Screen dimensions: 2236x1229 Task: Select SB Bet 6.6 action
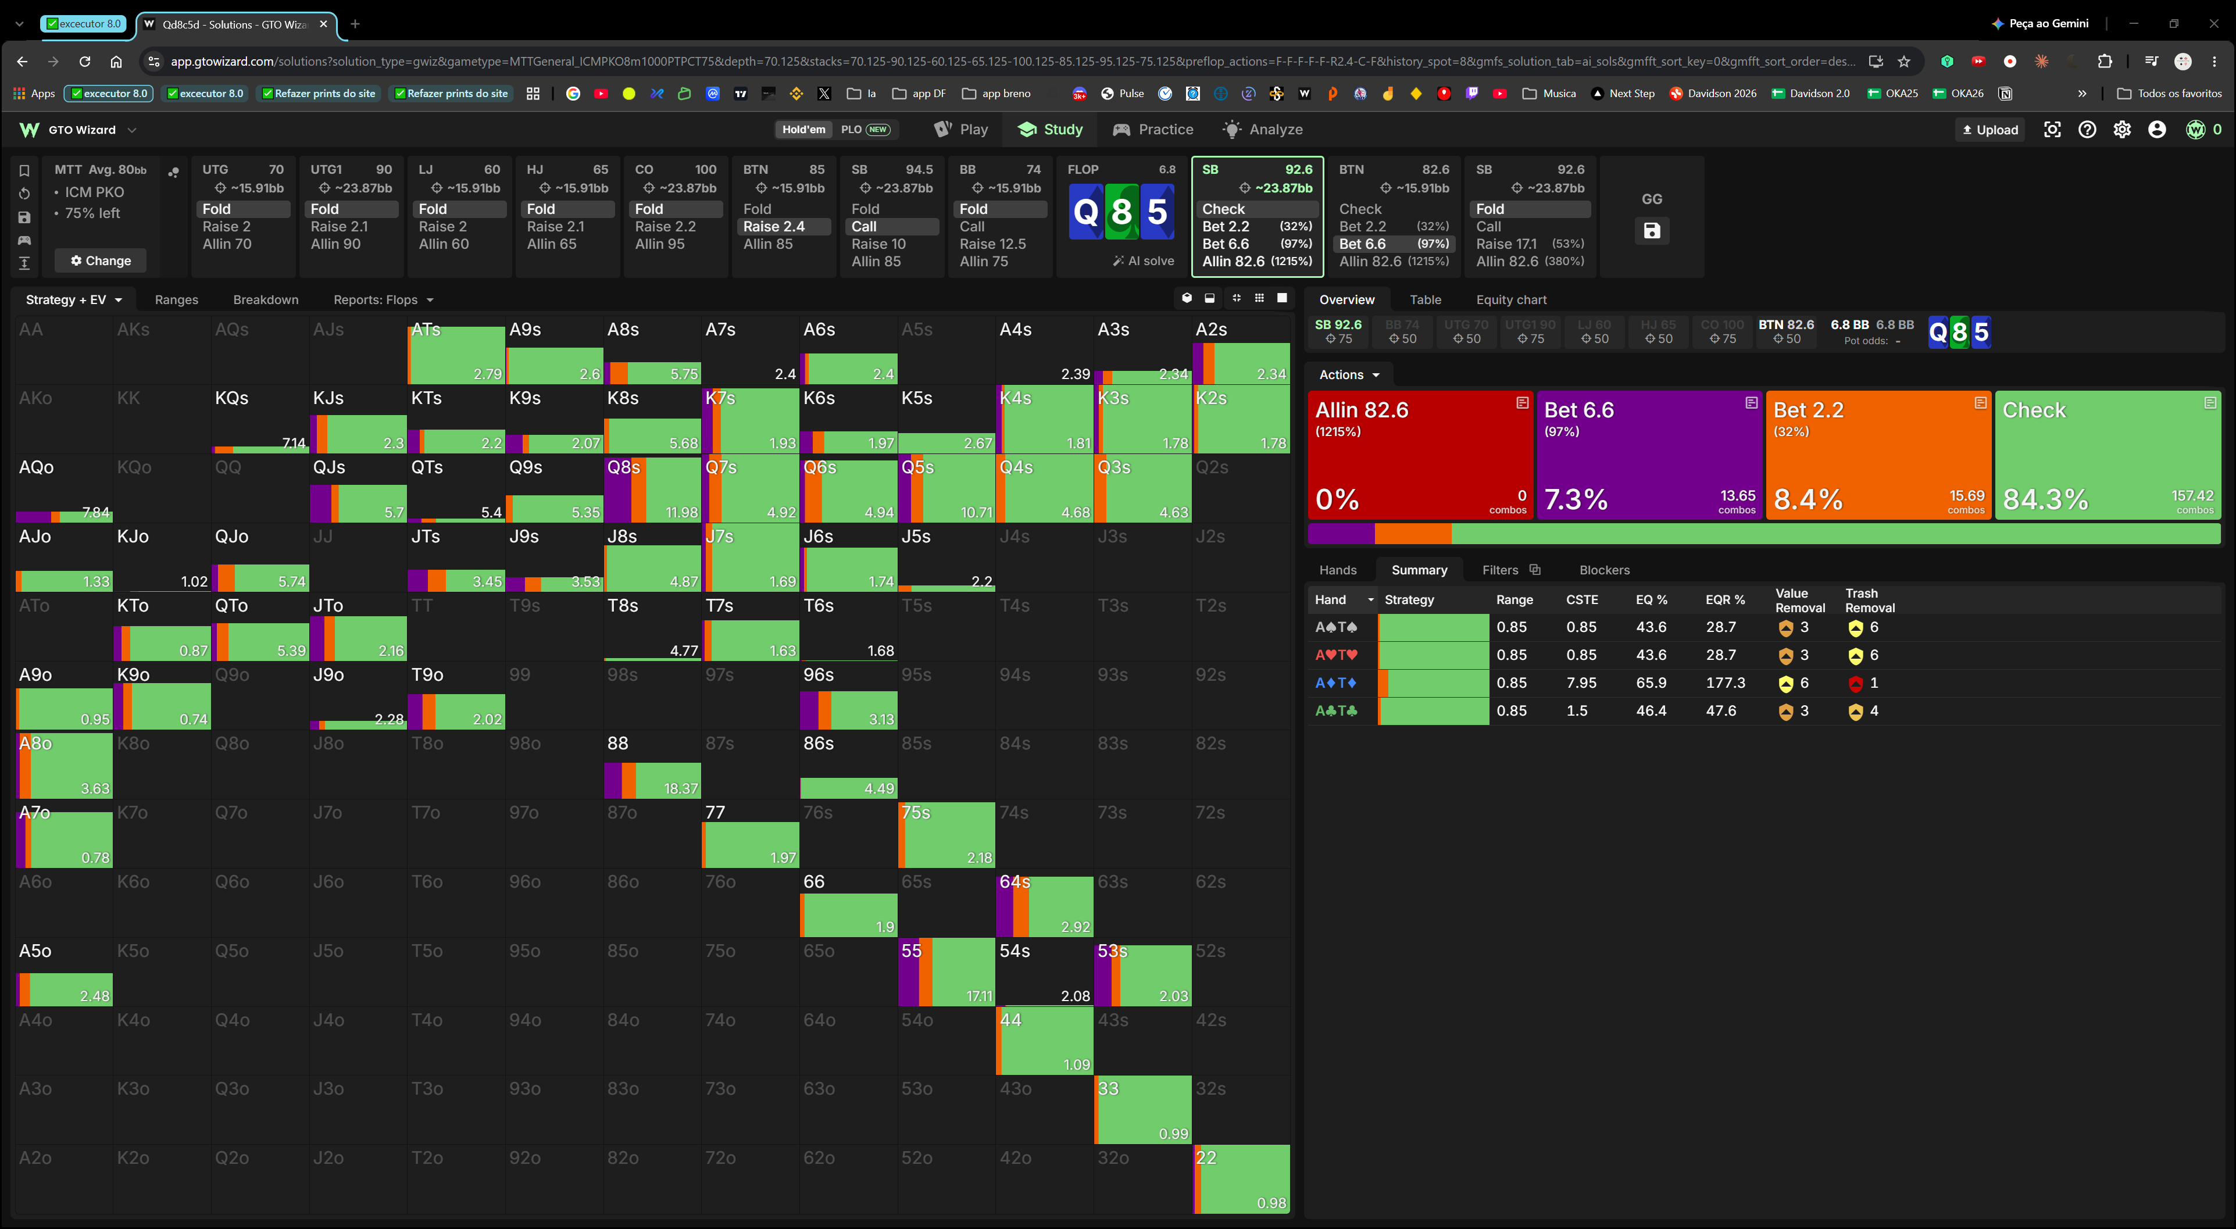(x=1257, y=244)
